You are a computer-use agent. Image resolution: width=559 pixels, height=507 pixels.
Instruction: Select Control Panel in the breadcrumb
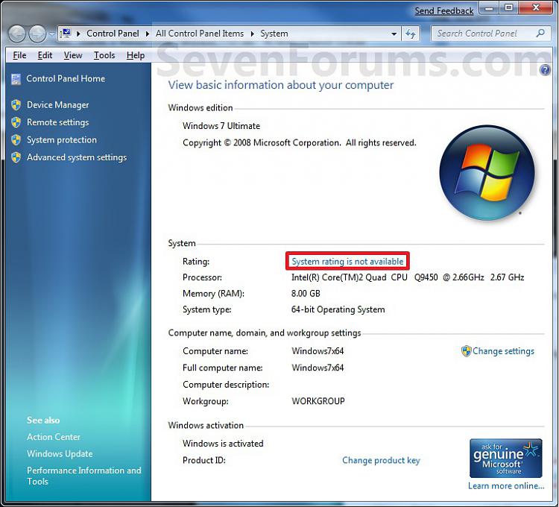pyautogui.click(x=113, y=34)
